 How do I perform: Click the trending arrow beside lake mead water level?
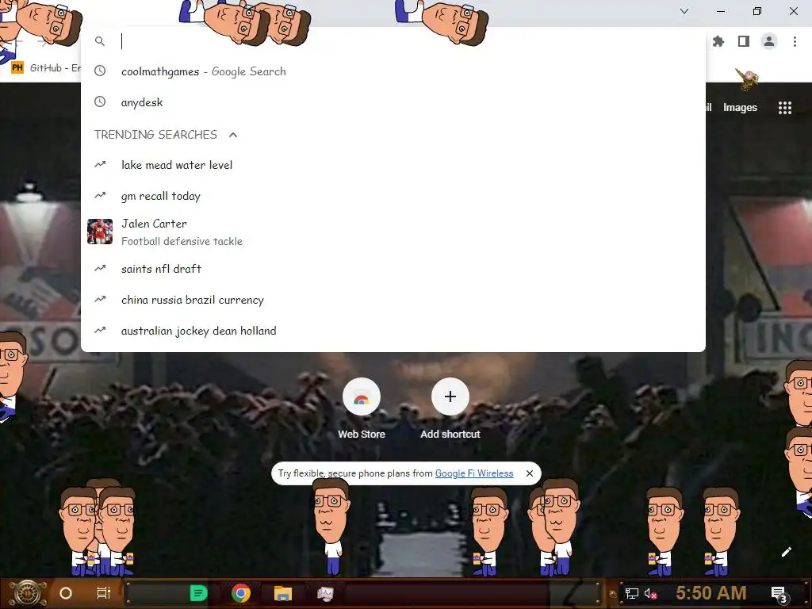(100, 165)
